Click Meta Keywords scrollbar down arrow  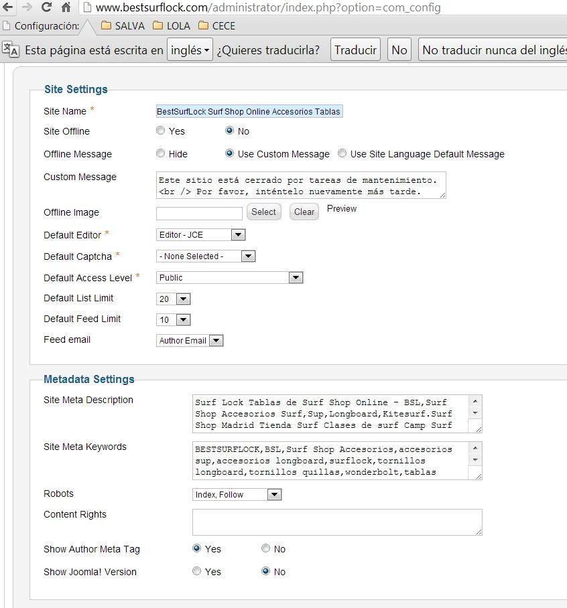[475, 459]
